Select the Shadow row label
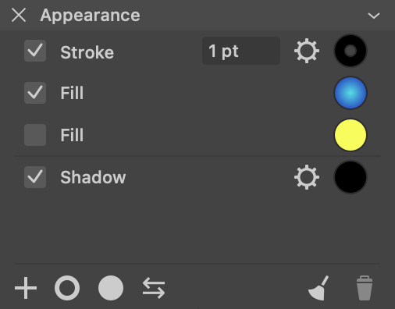 (93, 177)
